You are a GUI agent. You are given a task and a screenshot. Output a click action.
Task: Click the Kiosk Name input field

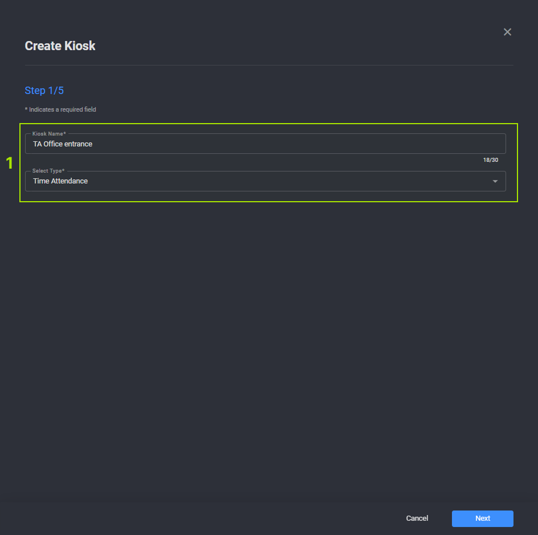pos(265,144)
